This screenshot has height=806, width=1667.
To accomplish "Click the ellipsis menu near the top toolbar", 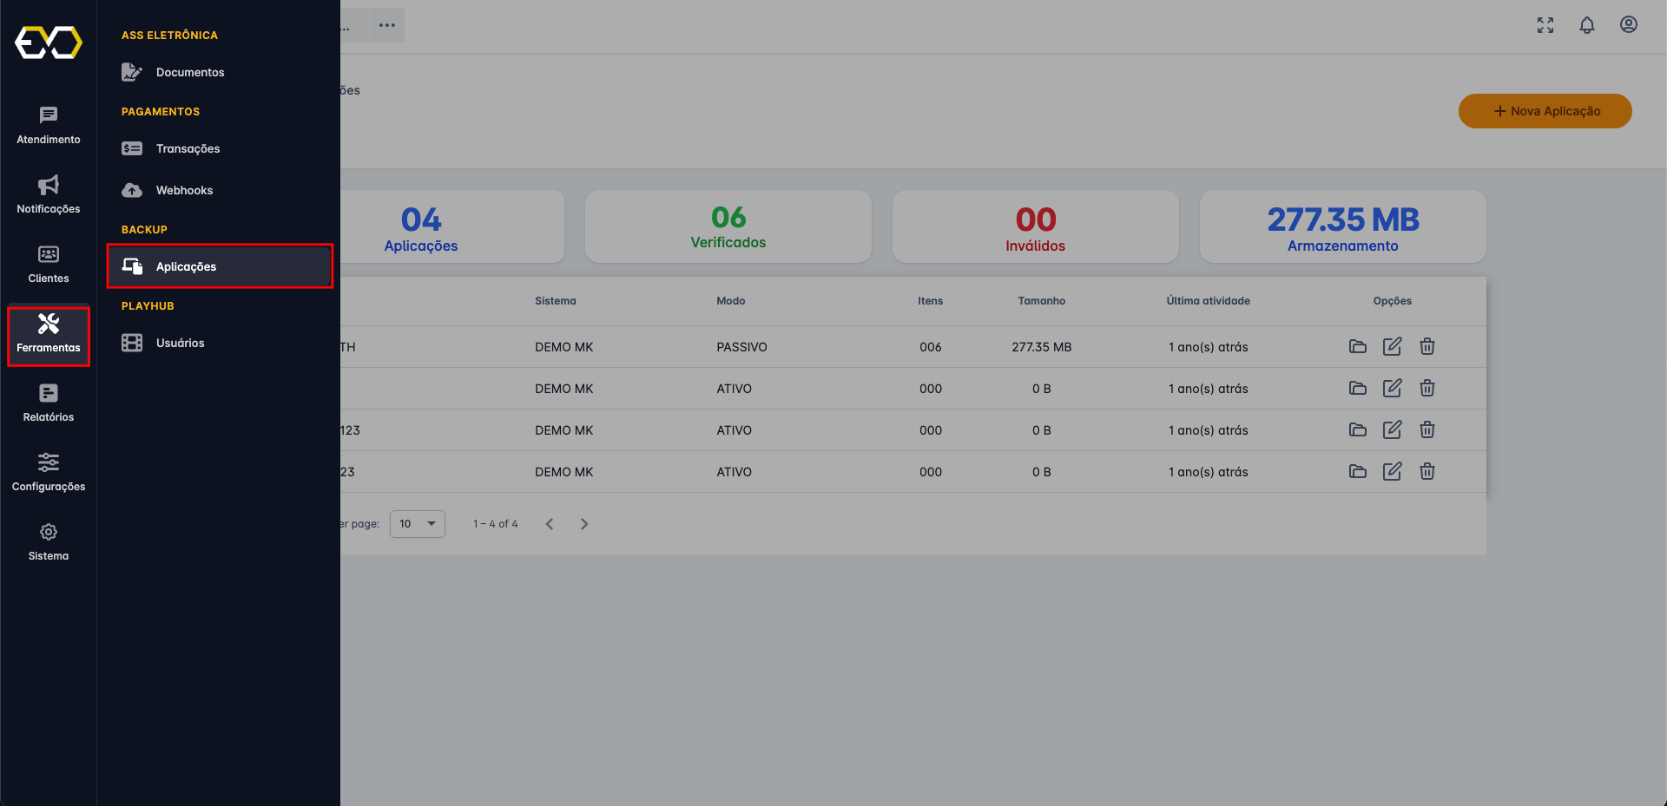I will coord(387,25).
